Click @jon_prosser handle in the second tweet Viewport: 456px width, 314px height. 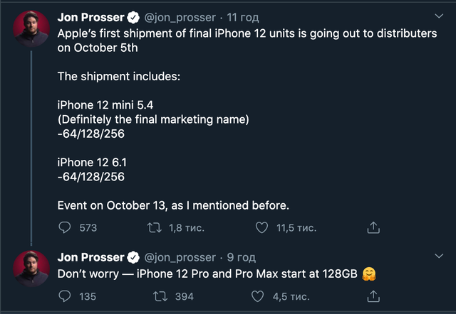179,257
